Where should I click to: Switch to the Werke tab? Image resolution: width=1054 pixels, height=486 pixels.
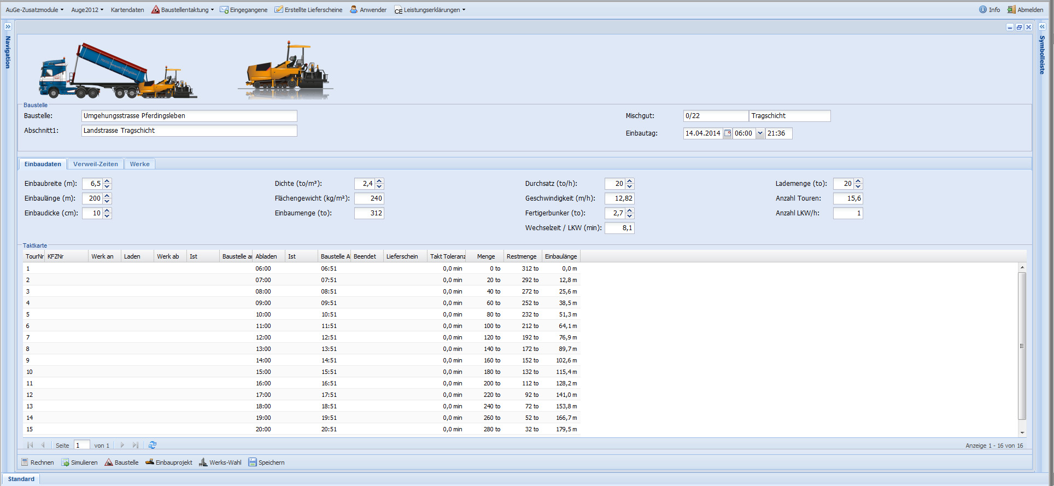click(x=139, y=164)
